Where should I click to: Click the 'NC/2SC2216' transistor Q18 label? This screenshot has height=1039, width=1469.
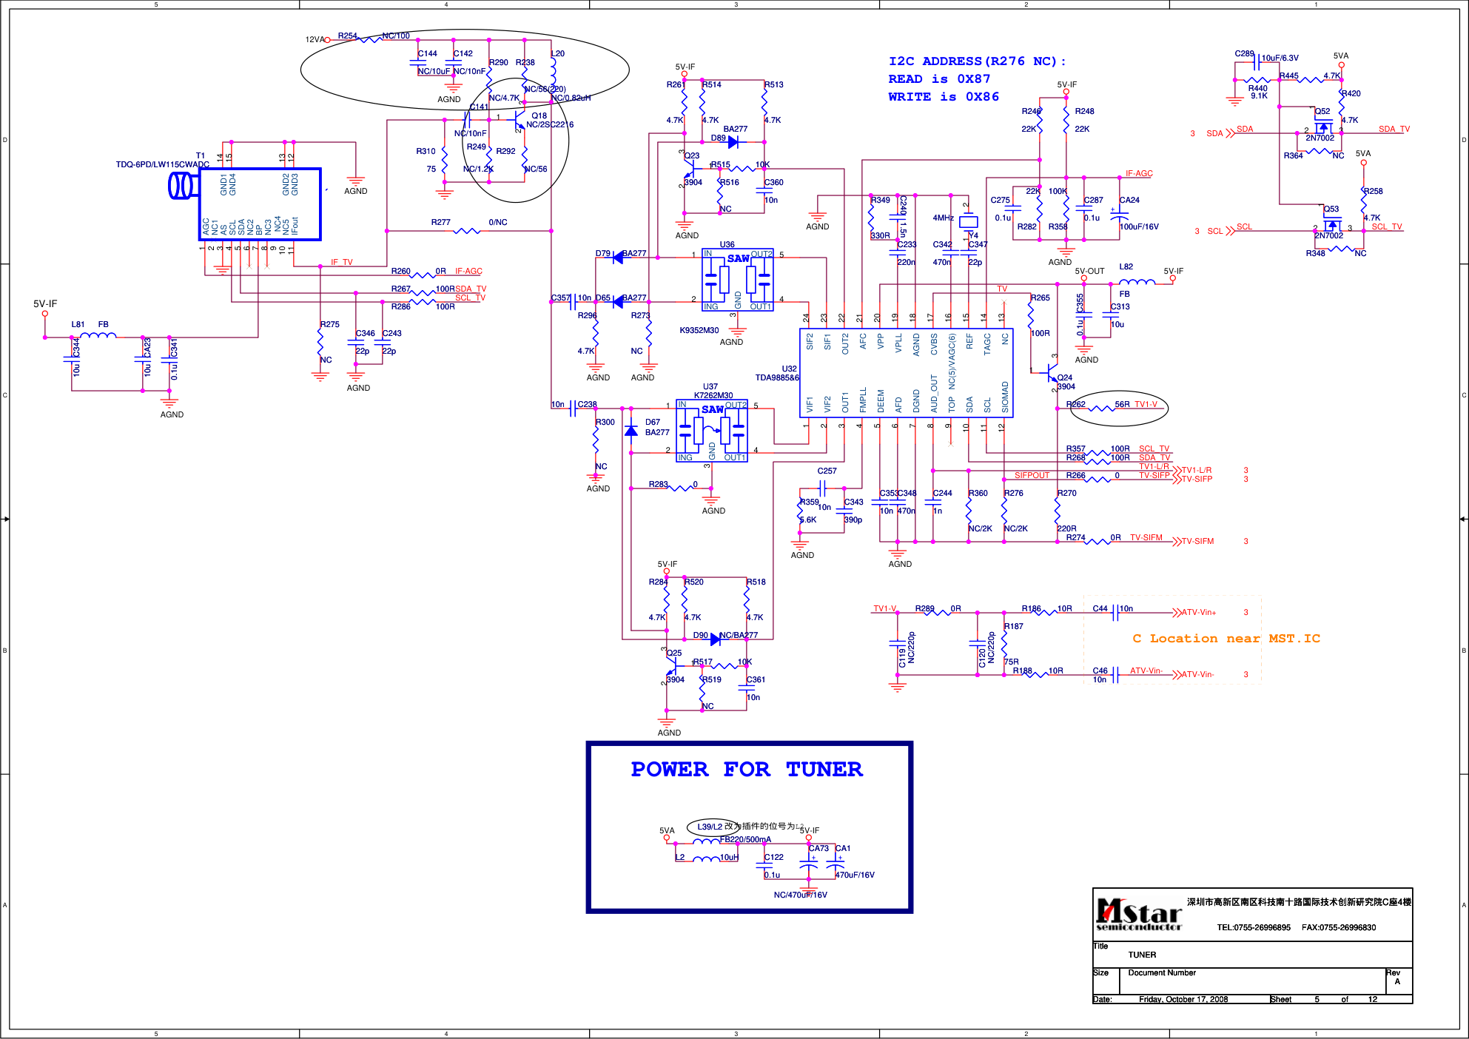(550, 124)
